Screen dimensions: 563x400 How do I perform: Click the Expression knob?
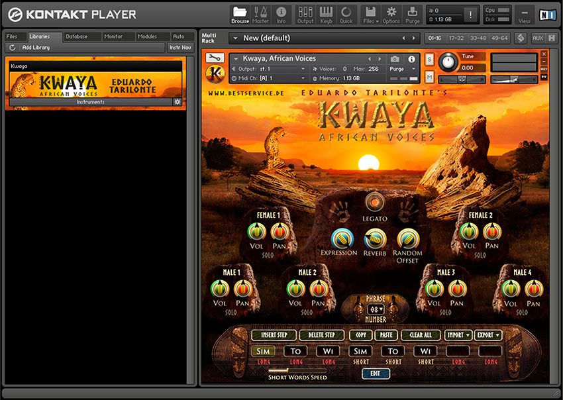coord(342,239)
